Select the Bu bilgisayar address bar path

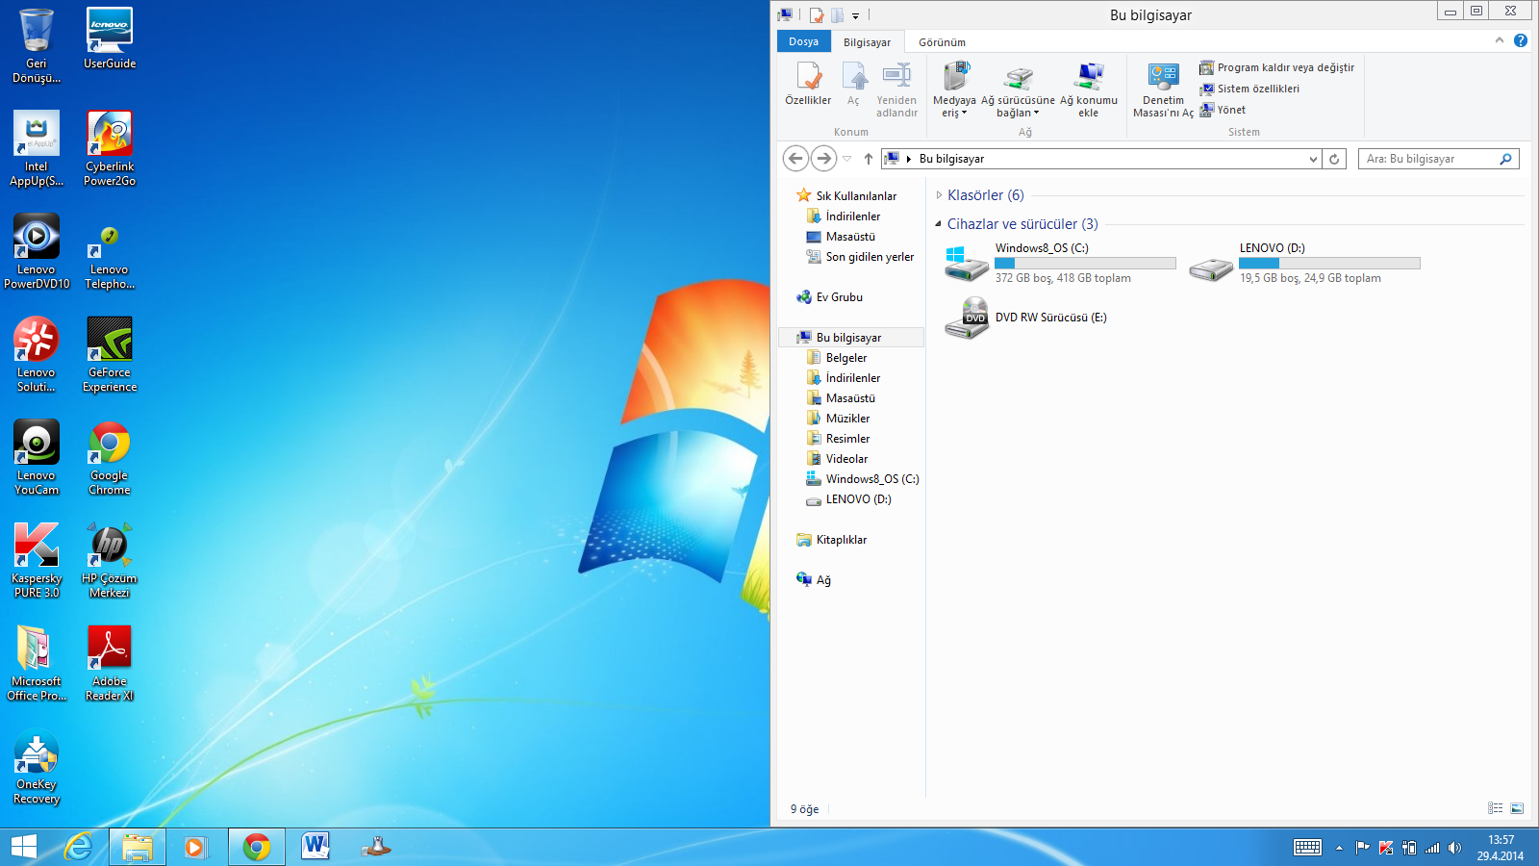(951, 159)
